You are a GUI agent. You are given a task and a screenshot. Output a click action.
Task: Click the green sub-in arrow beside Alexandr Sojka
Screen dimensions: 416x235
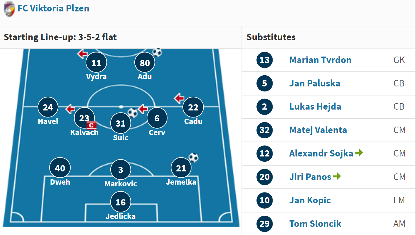[359, 153]
